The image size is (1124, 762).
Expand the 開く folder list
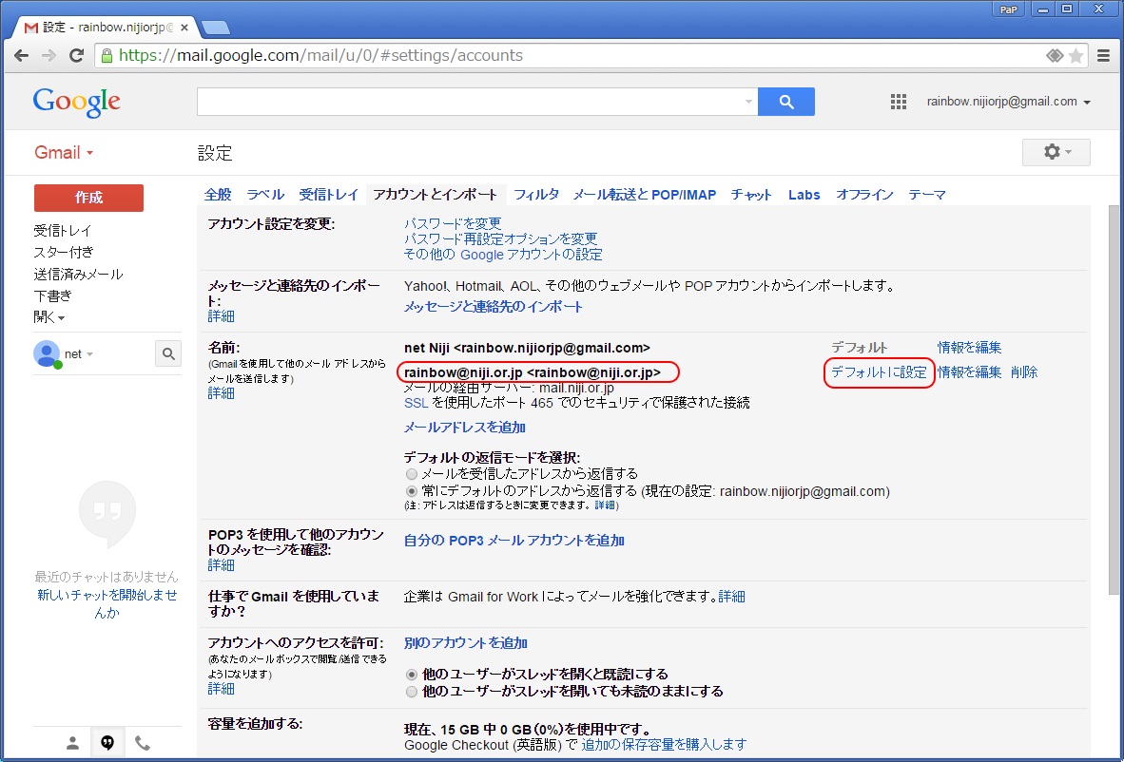coord(49,317)
